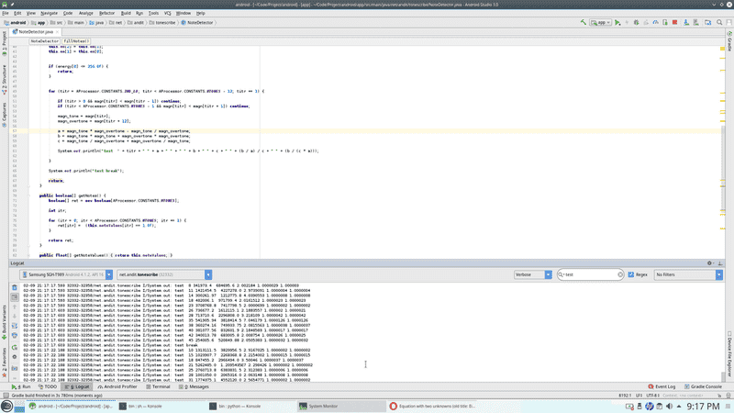Screen dimensions: 734x413
Task: Open the app run configuration selector
Action: pos(601,22)
